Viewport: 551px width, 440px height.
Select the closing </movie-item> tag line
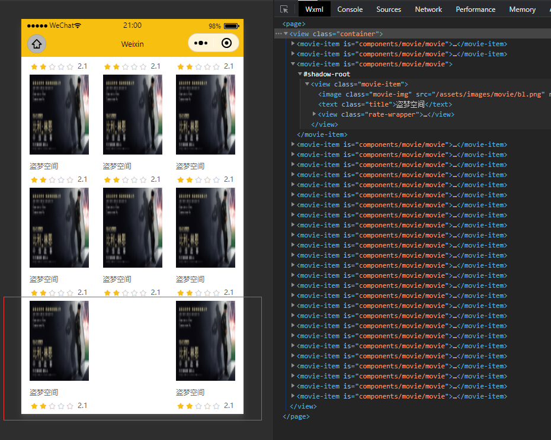coord(322,134)
